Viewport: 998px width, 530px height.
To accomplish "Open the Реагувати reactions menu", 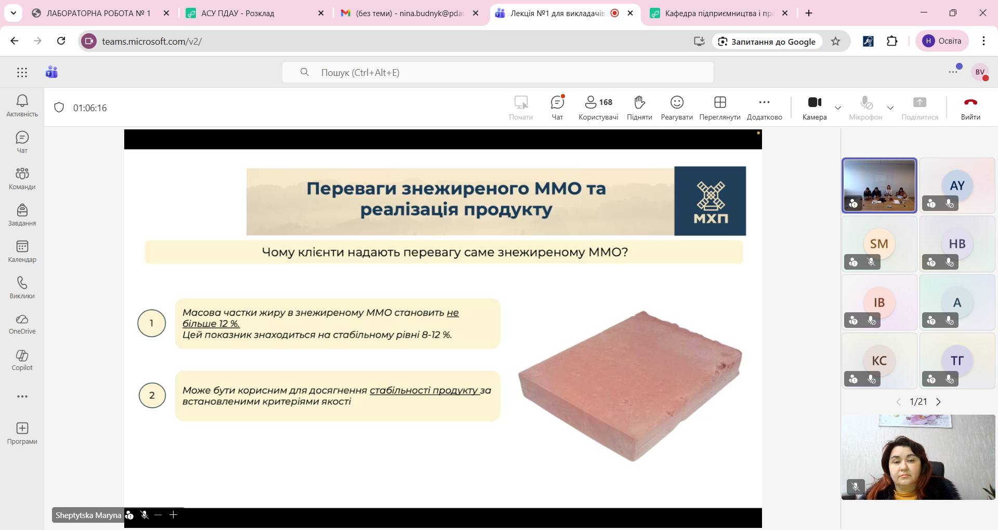I will tap(676, 108).
